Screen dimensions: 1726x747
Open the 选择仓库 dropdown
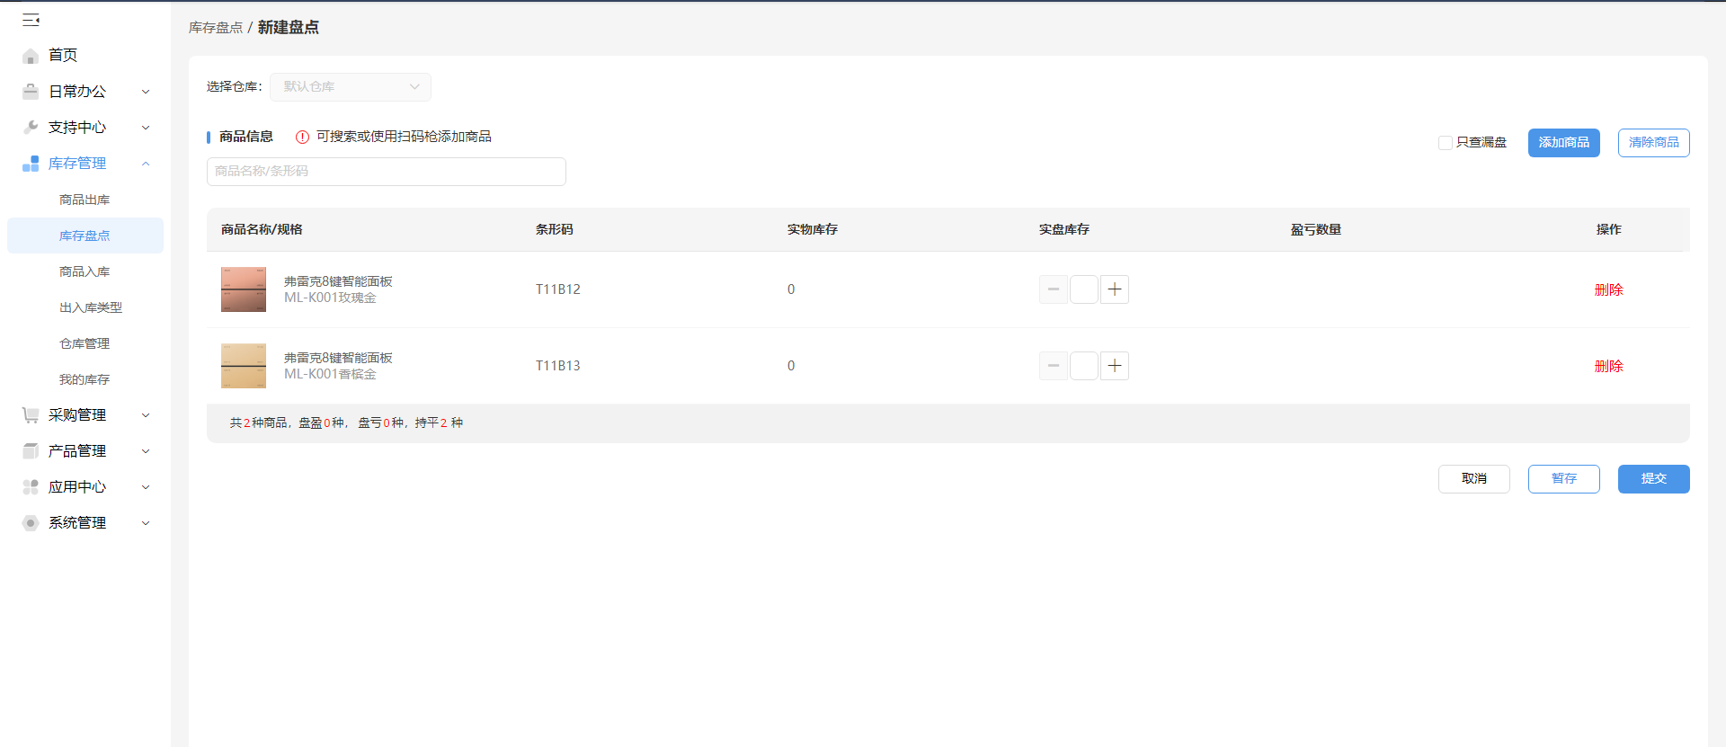click(351, 87)
